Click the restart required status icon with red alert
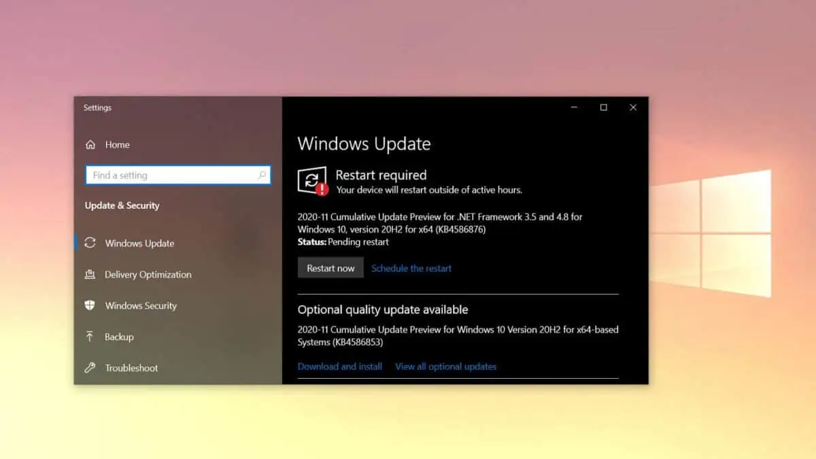Image resolution: width=816 pixels, height=459 pixels. point(313,182)
